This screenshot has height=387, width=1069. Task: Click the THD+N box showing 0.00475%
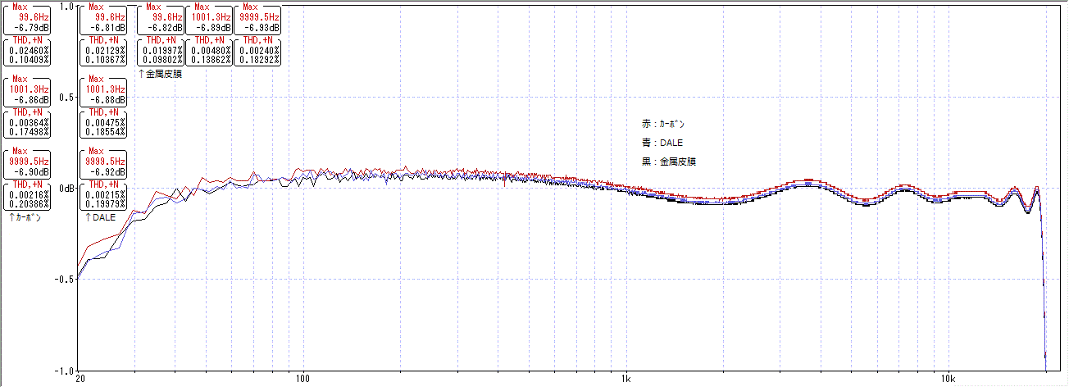point(103,125)
